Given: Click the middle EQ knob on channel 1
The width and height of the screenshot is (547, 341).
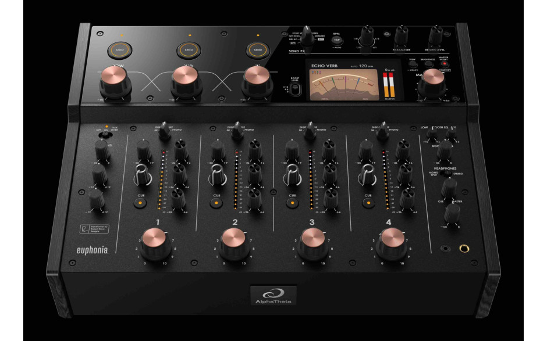Looking at the screenshot, I should (x=180, y=175).
